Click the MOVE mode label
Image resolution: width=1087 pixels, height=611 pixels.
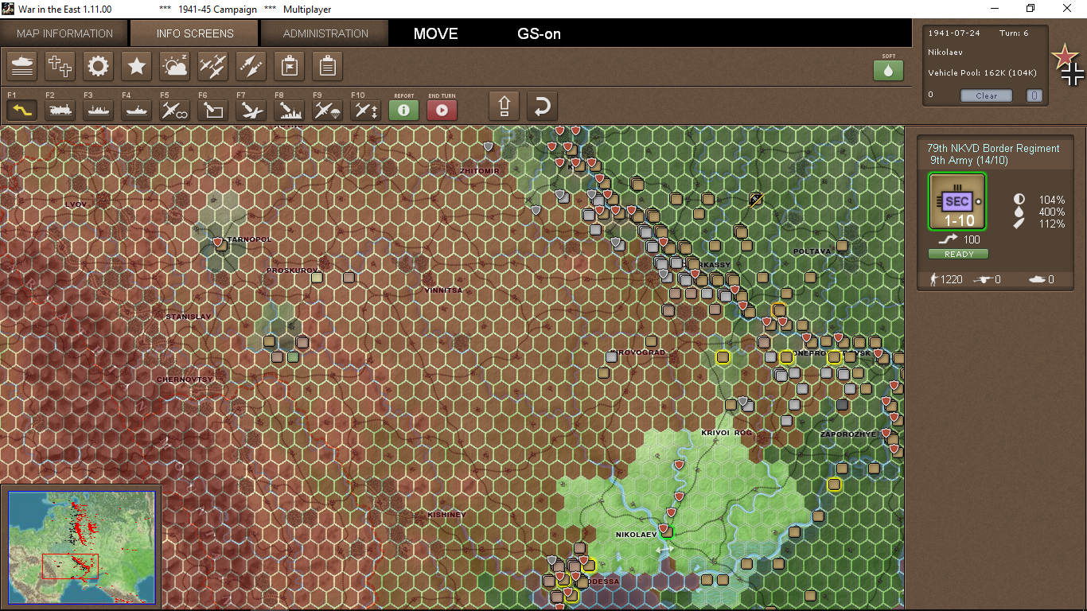tap(436, 34)
